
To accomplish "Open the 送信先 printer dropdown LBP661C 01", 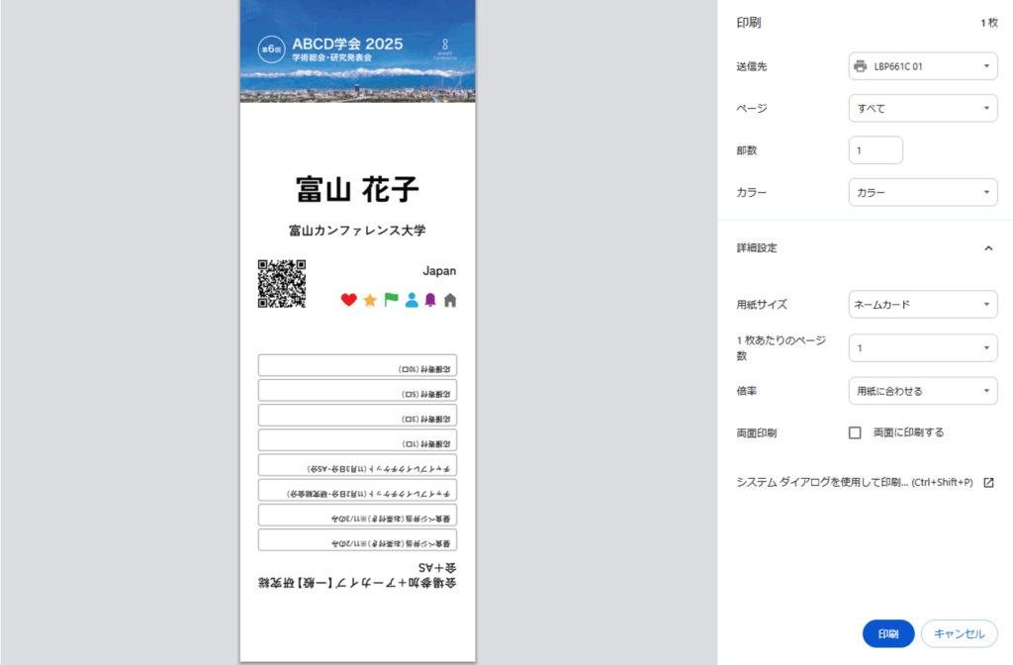I will click(x=923, y=66).
